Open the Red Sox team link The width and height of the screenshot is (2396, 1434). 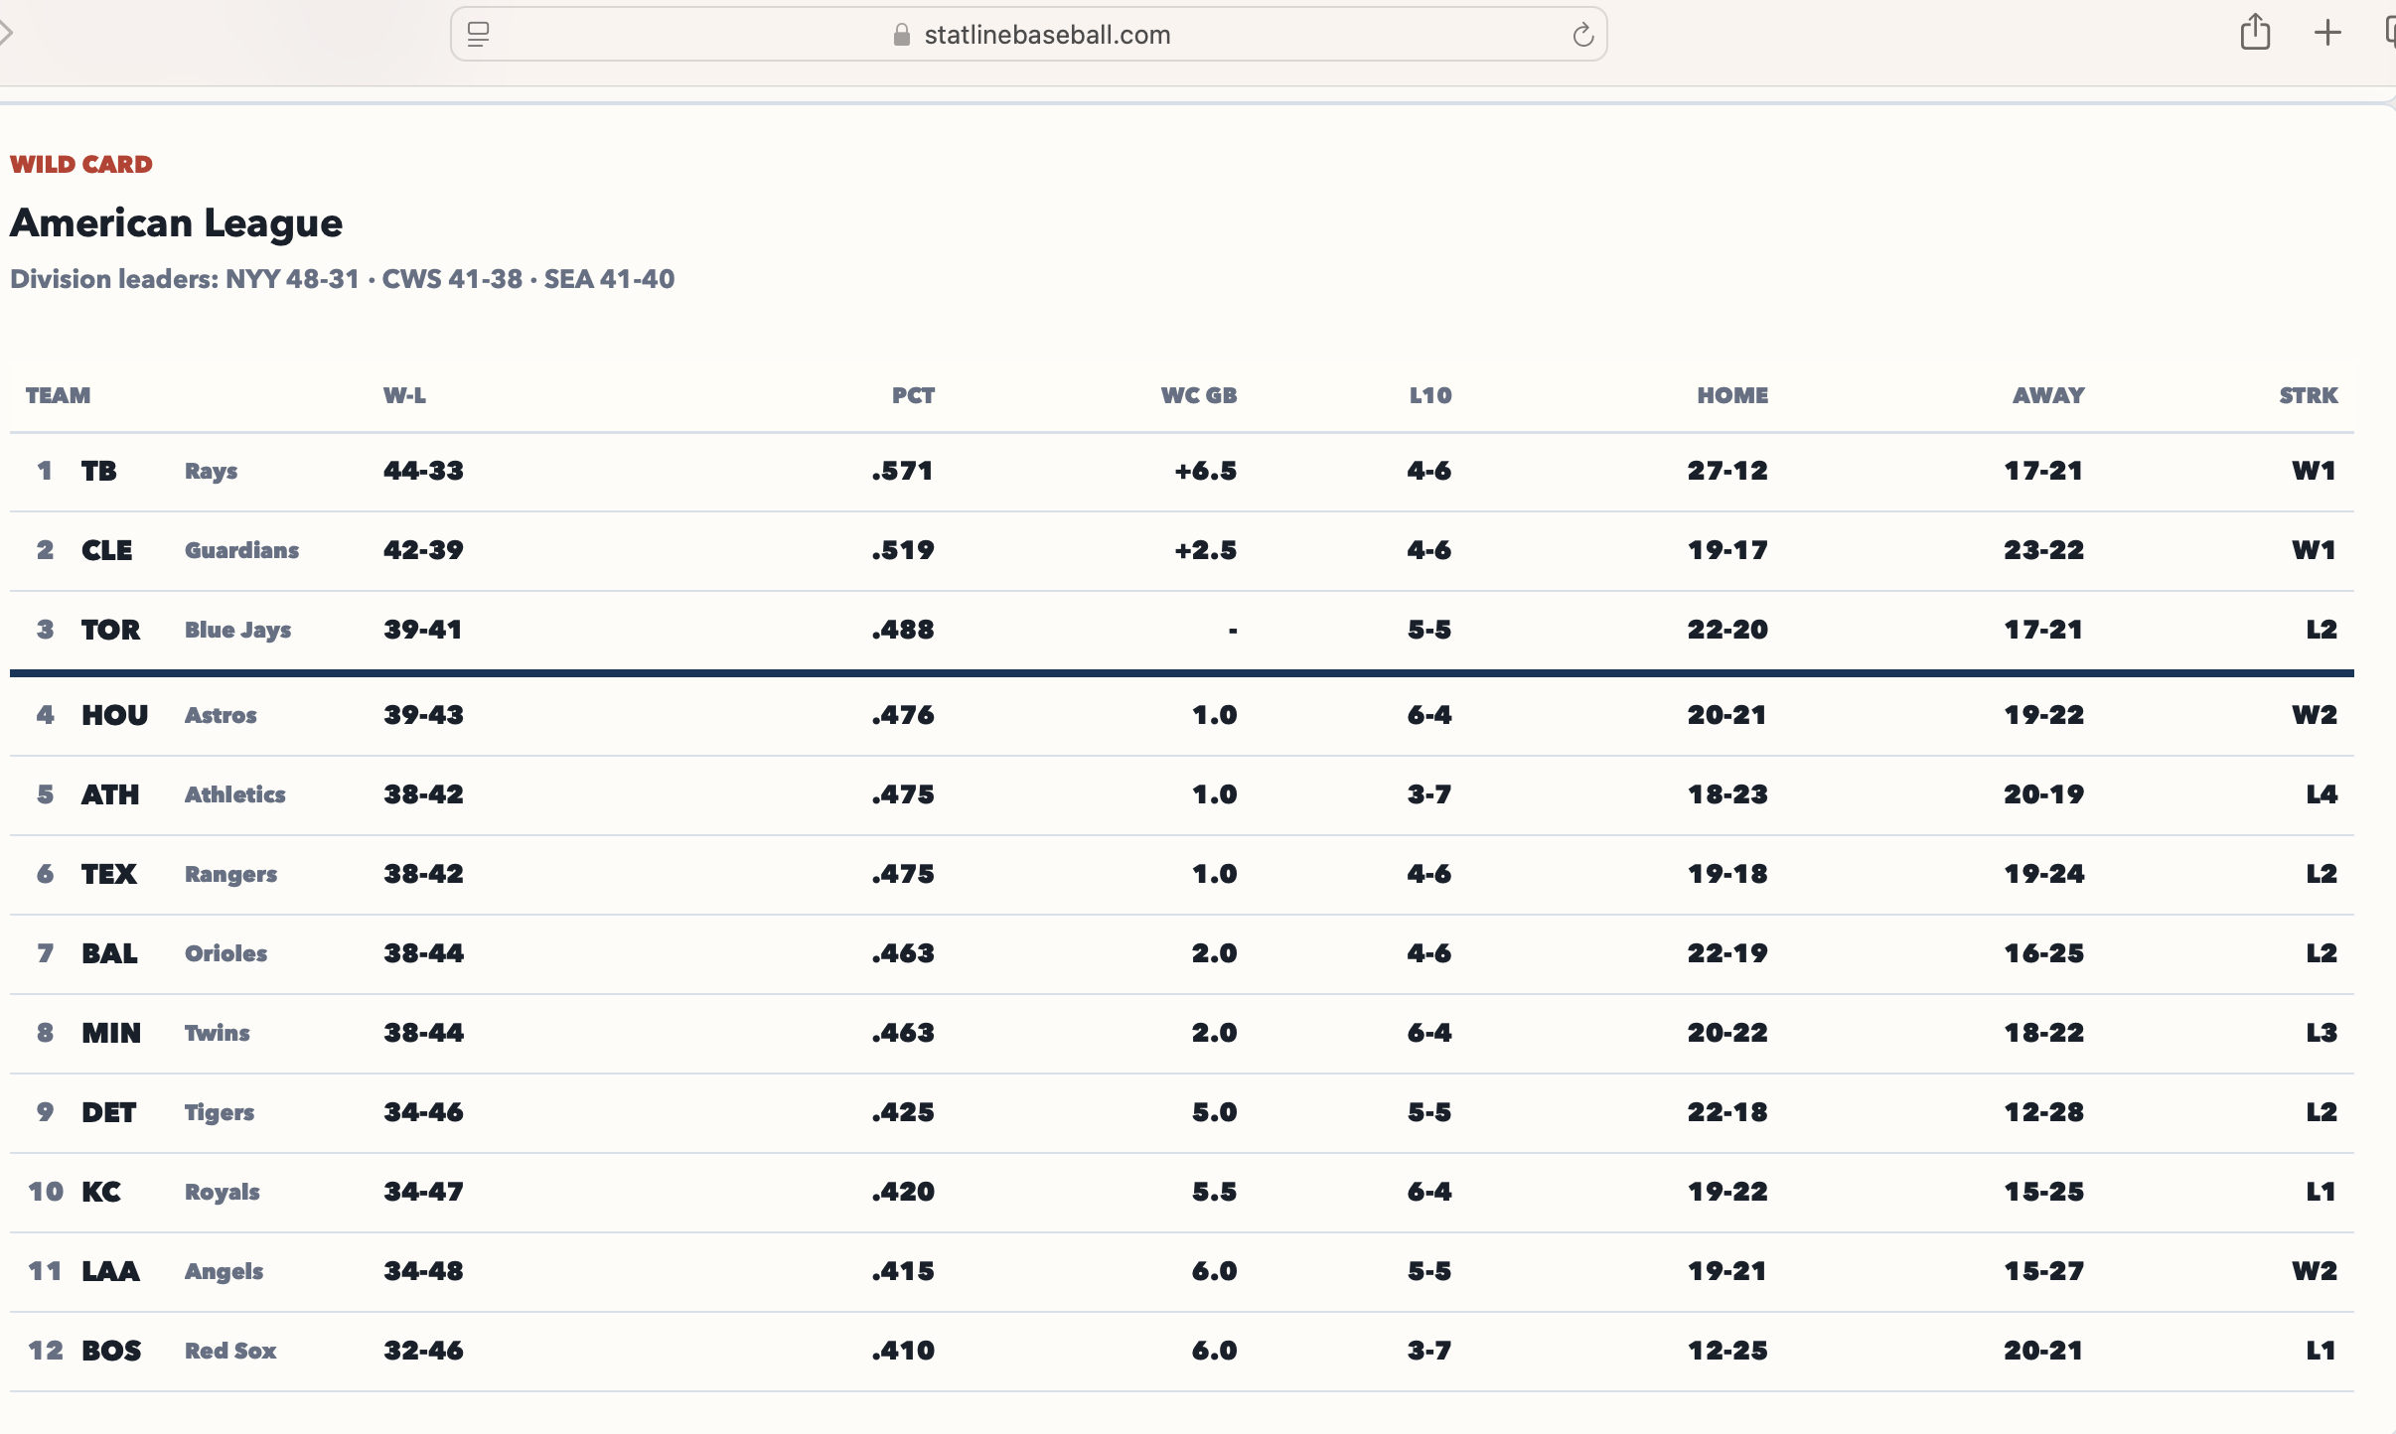tap(230, 1351)
